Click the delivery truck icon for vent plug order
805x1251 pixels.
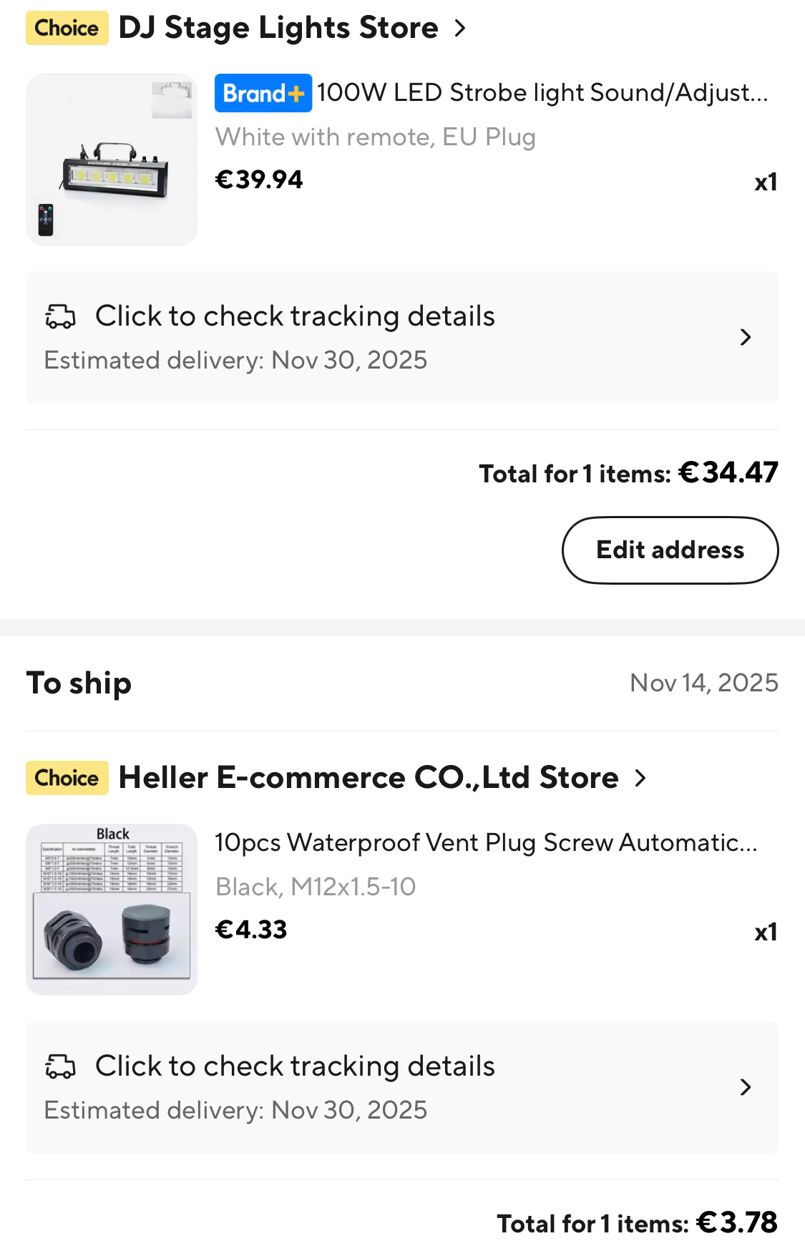pyautogui.click(x=60, y=1066)
